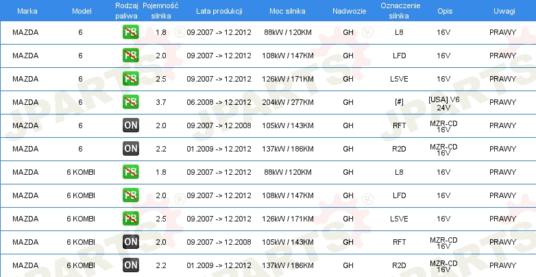Select the L5VE engine code in the Mazda 6 sedan row

tap(399, 79)
